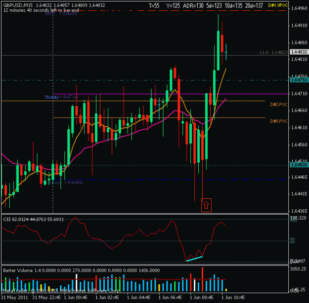
Task: Select the yellow D#1.VPOC label
Action: (x=278, y=5)
